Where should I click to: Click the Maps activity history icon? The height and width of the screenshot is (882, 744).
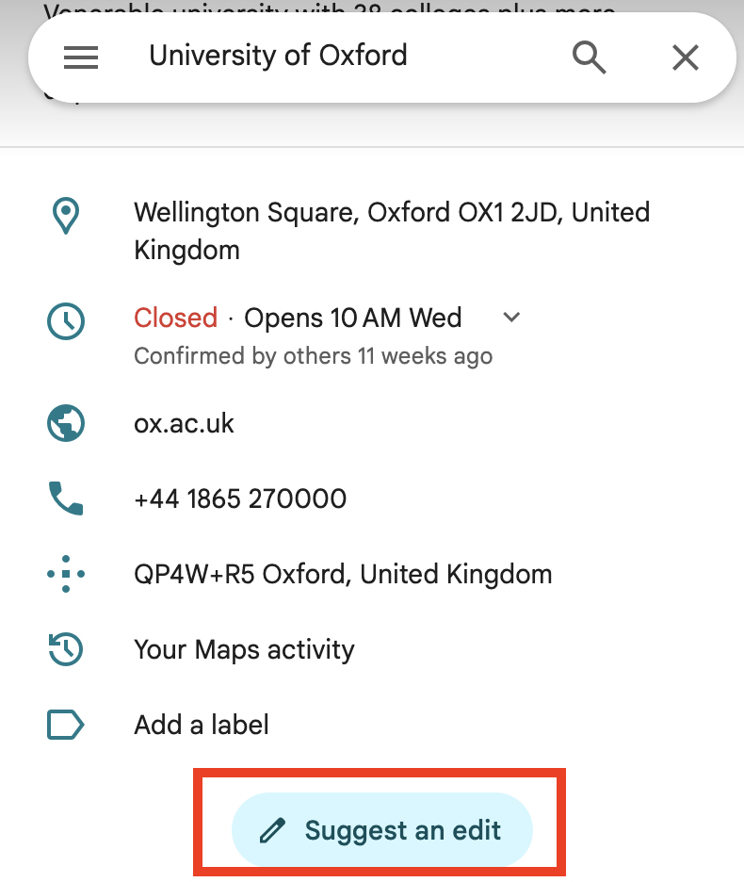66,649
